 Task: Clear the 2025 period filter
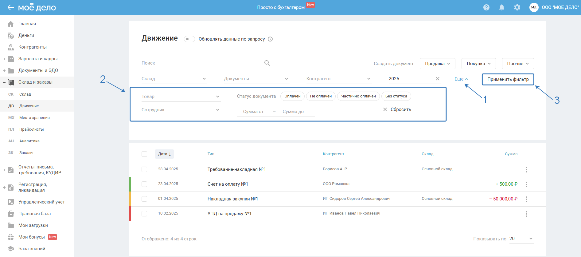click(437, 79)
